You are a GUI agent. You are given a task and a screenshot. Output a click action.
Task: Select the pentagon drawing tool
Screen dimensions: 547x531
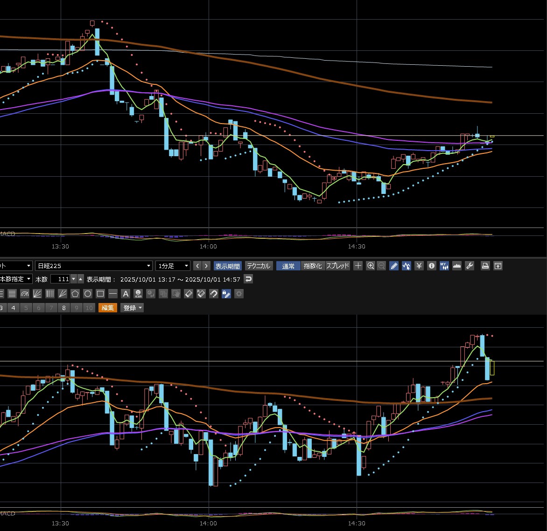[75, 294]
